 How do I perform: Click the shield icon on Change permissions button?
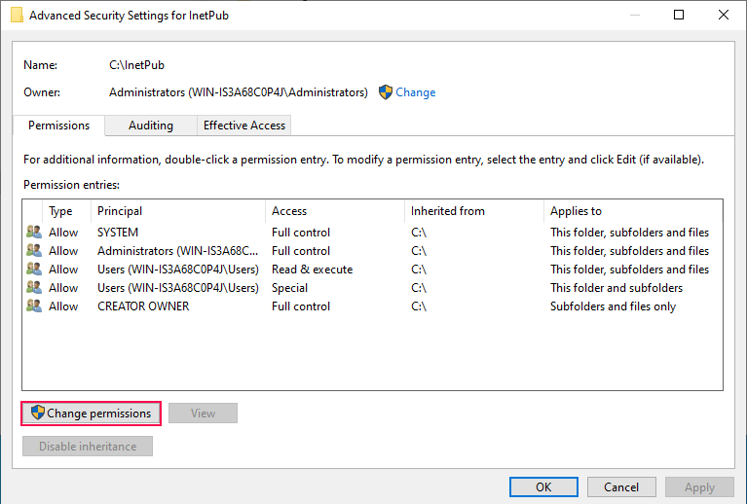click(x=38, y=414)
